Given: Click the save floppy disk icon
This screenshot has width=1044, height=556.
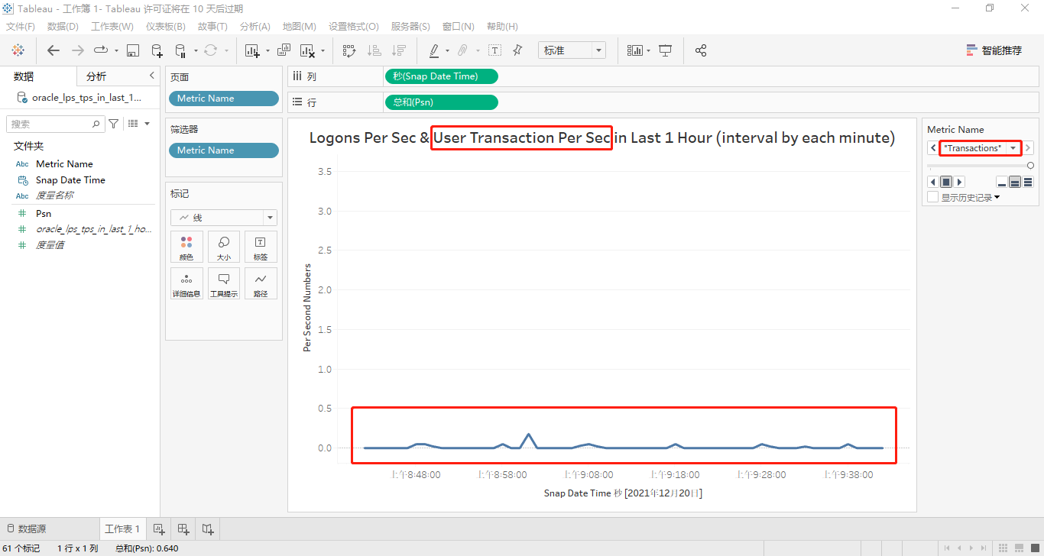Looking at the screenshot, I should [133, 50].
